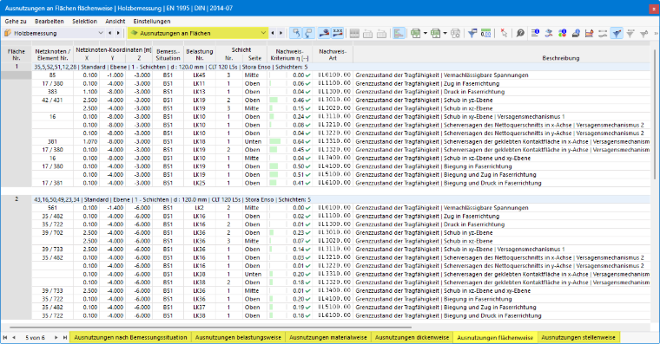The height and width of the screenshot is (344, 660).
Task: Click the LK45 load cell
Action: (x=199, y=75)
